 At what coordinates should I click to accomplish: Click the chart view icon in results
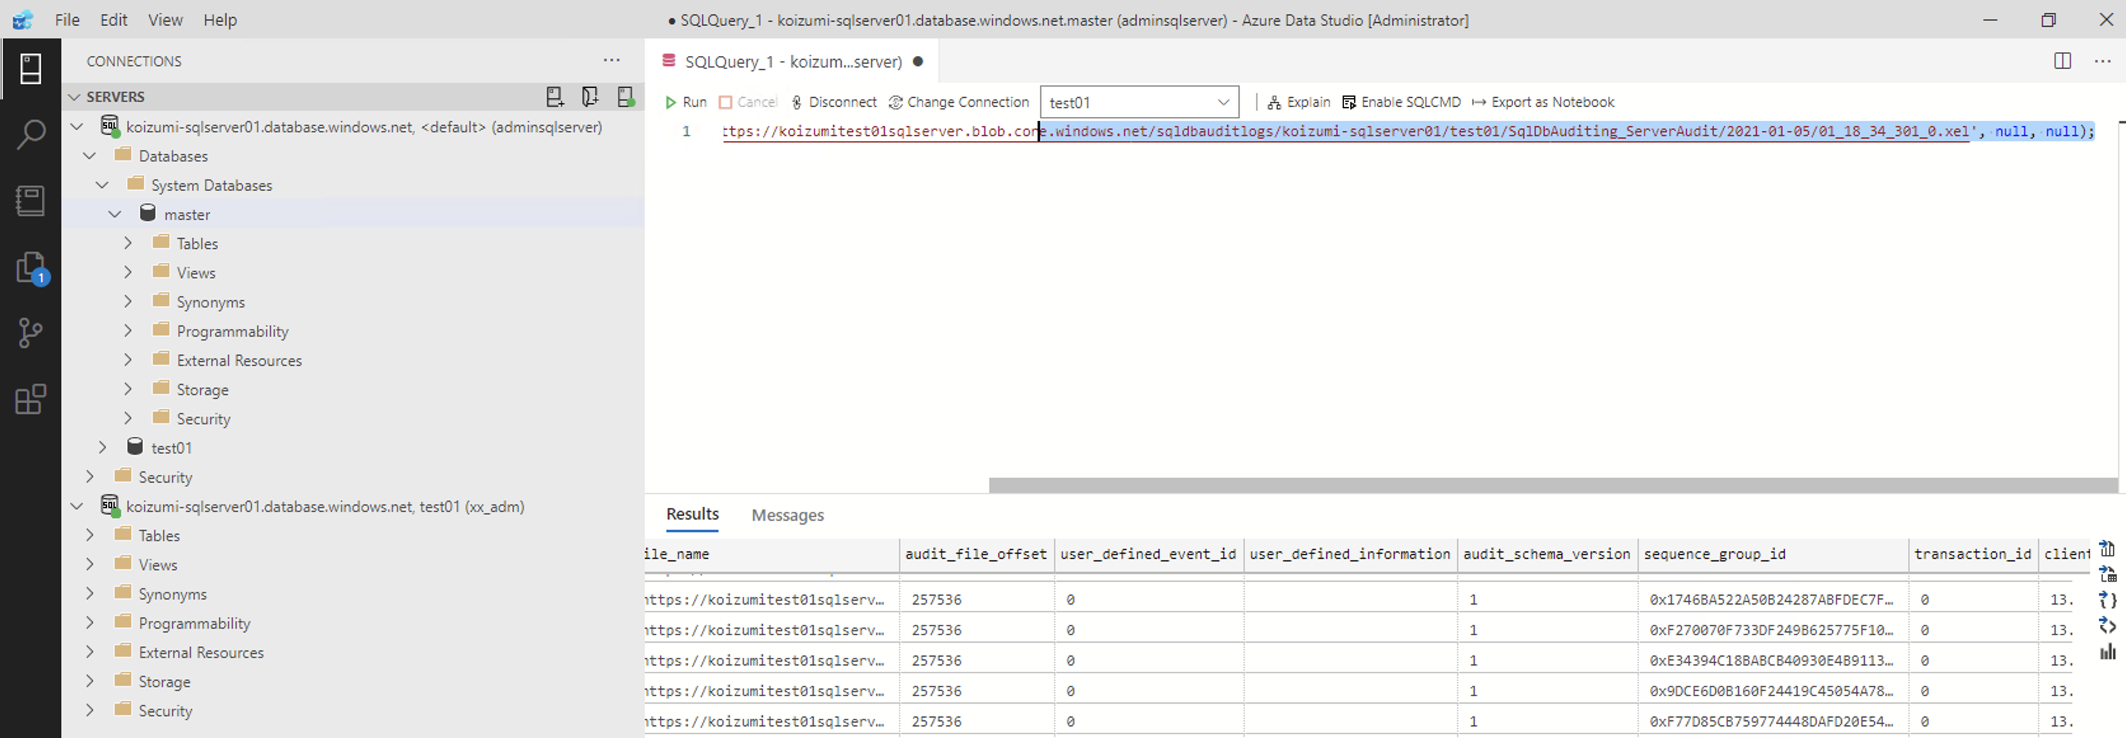tap(2107, 652)
